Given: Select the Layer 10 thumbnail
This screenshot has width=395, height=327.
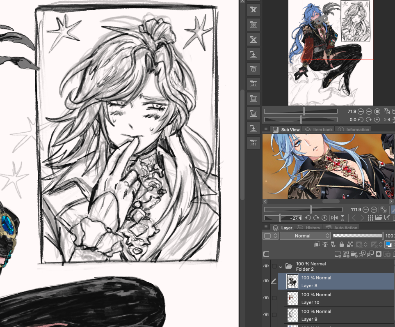Looking at the screenshot, I should [x=292, y=298].
